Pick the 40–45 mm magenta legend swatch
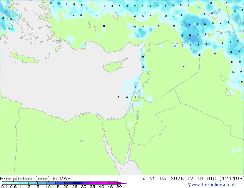 pos(104,183)
